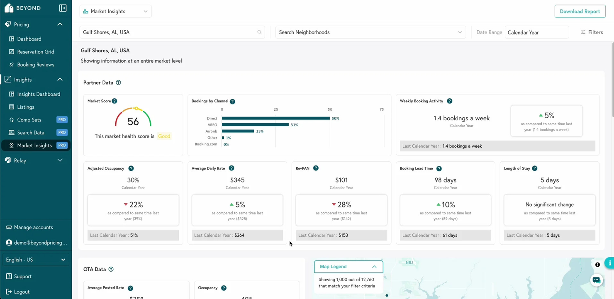Image resolution: width=614 pixels, height=299 pixels.
Task: Open the chat support bubble
Action: pos(596,280)
